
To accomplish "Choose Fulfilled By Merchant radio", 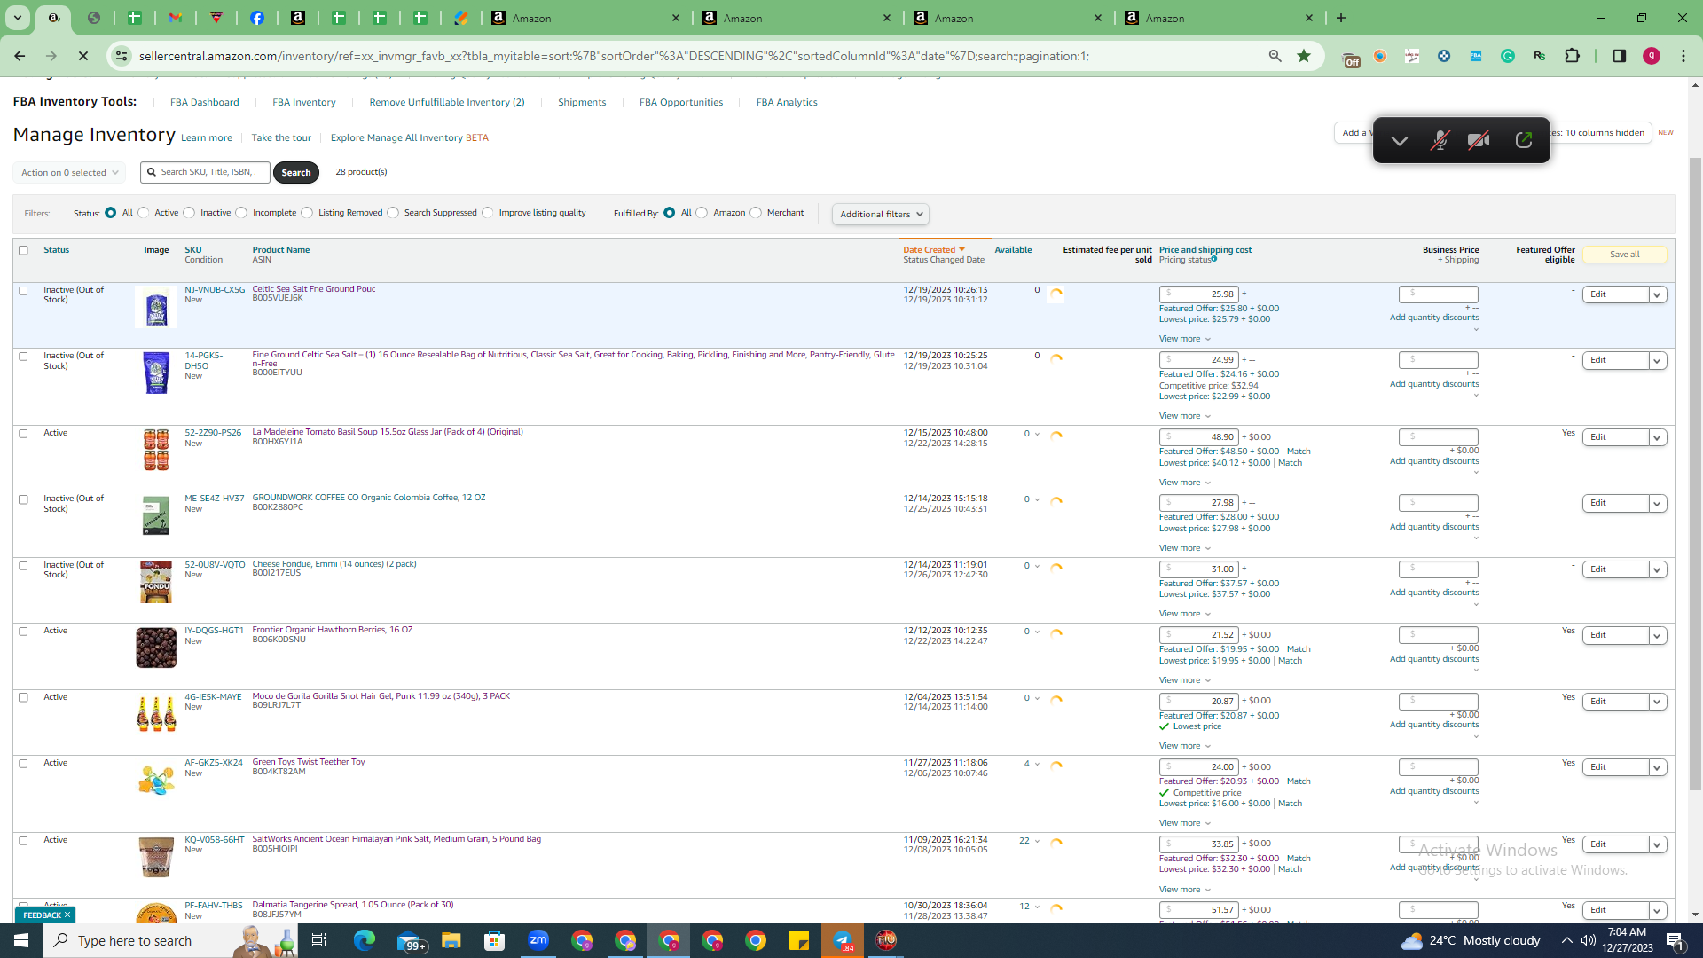I will 756,213.
